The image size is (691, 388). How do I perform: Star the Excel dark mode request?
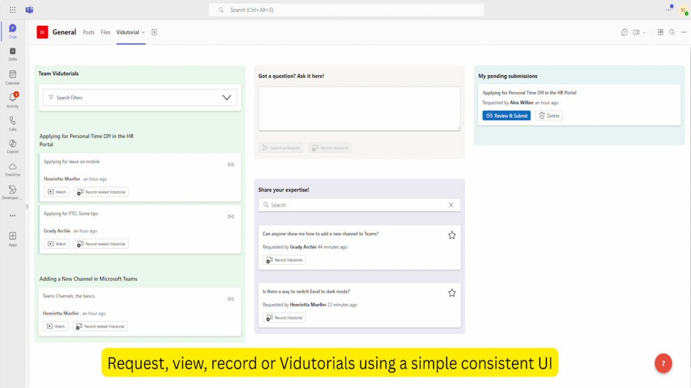coord(452,293)
